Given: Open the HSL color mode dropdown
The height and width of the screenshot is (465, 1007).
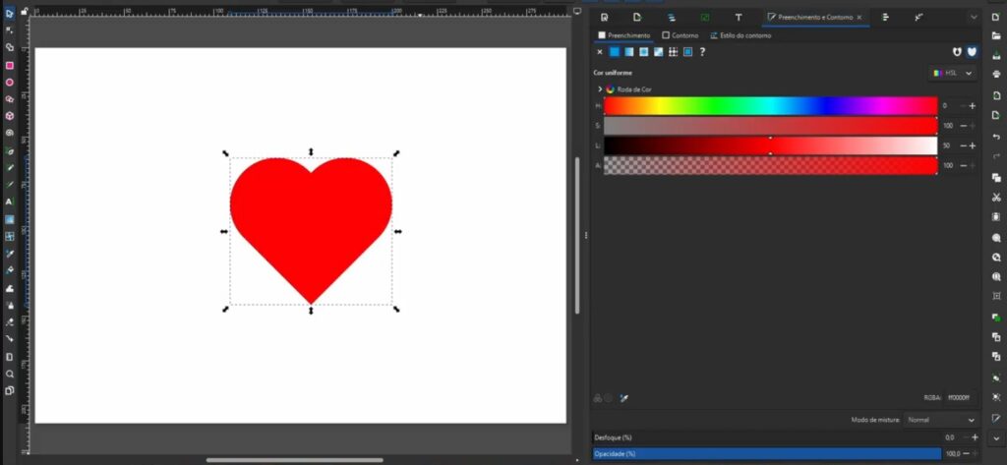Looking at the screenshot, I should pyautogui.click(x=952, y=73).
